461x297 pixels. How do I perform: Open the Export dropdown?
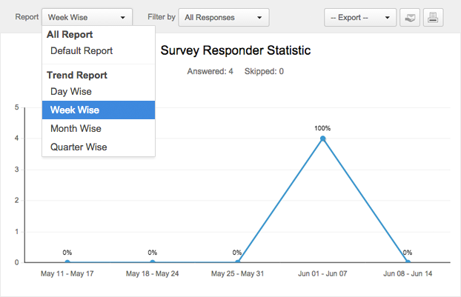click(360, 17)
